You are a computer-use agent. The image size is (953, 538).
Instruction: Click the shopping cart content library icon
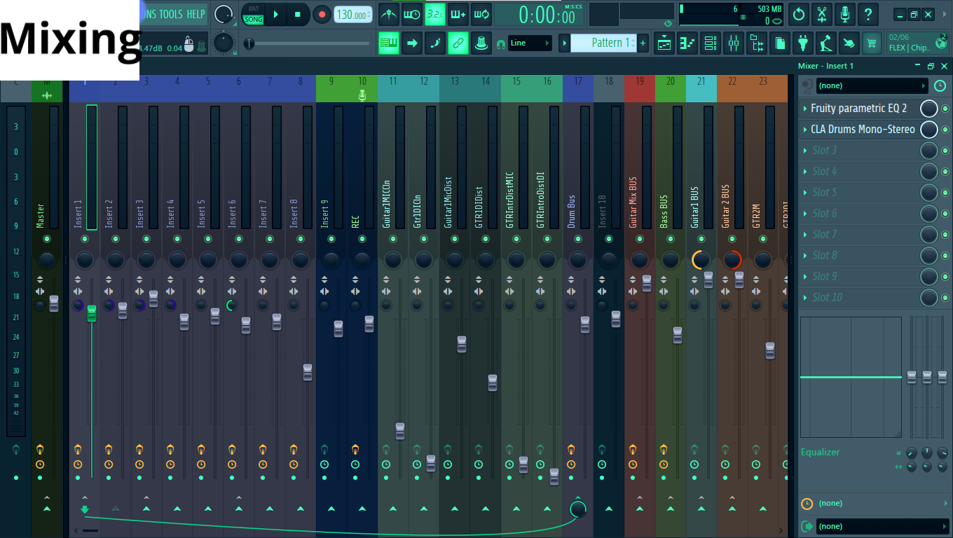(x=872, y=43)
